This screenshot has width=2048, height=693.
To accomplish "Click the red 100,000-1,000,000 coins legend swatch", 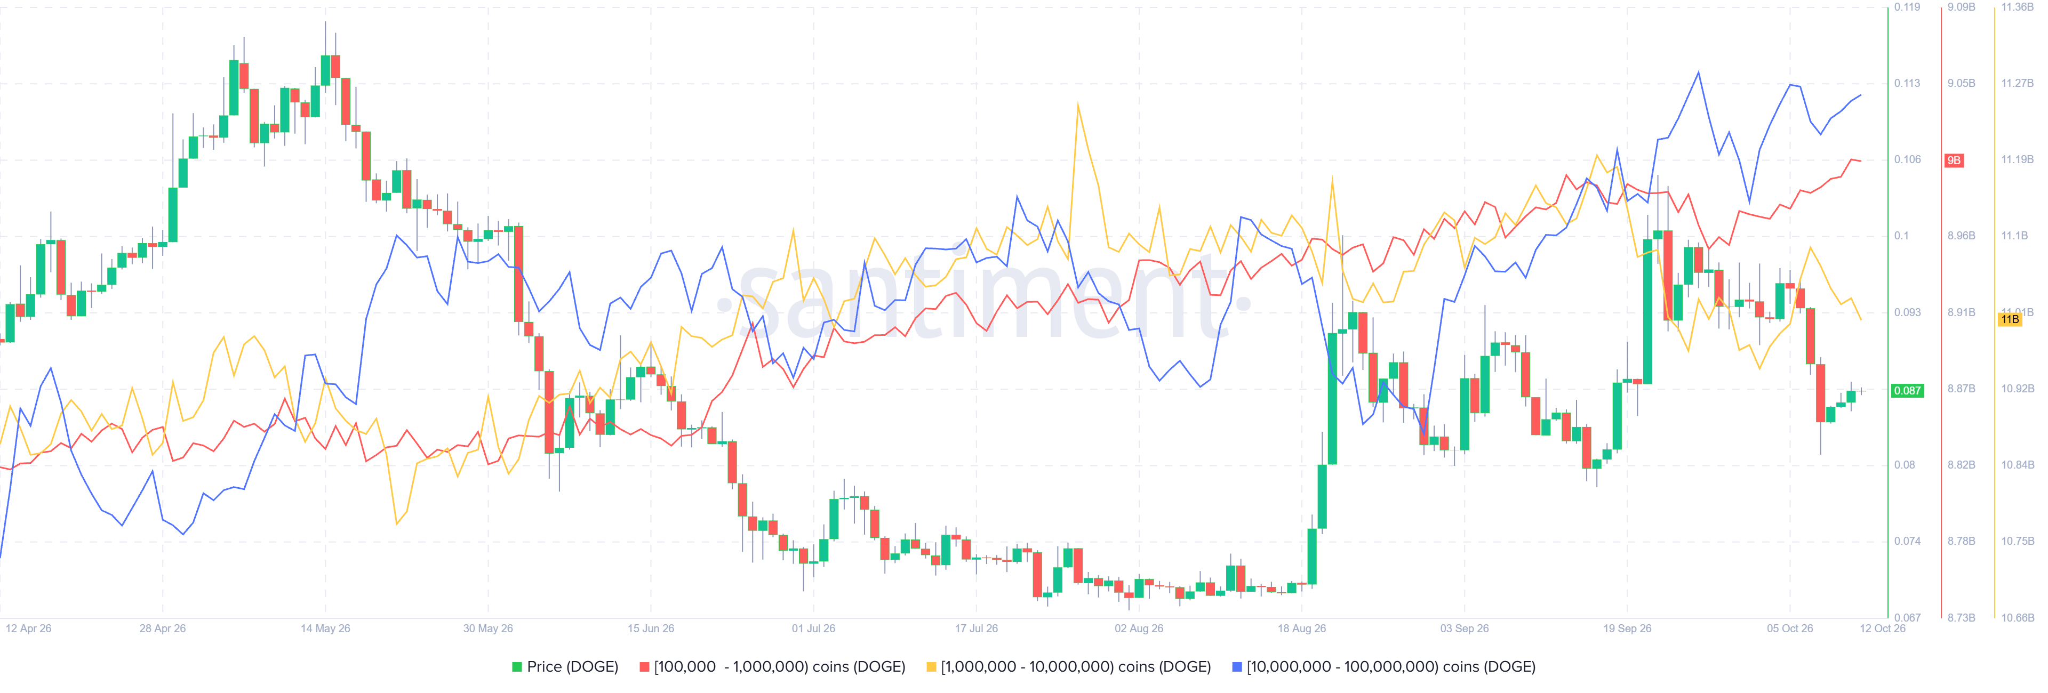I will (645, 667).
